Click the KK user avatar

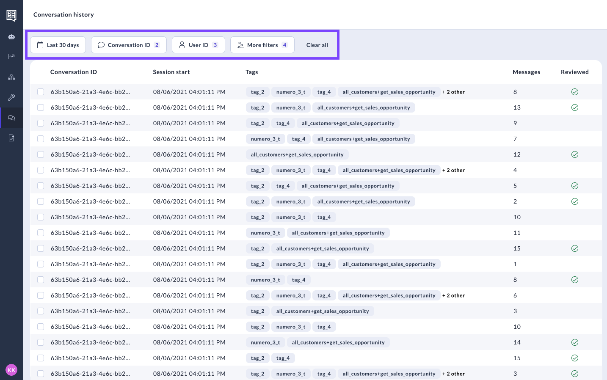[11, 370]
